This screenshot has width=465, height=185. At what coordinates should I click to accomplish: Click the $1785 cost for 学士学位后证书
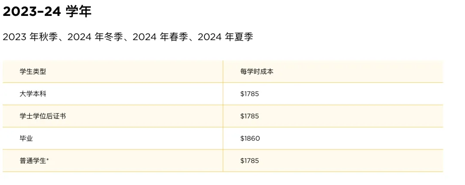250,116
